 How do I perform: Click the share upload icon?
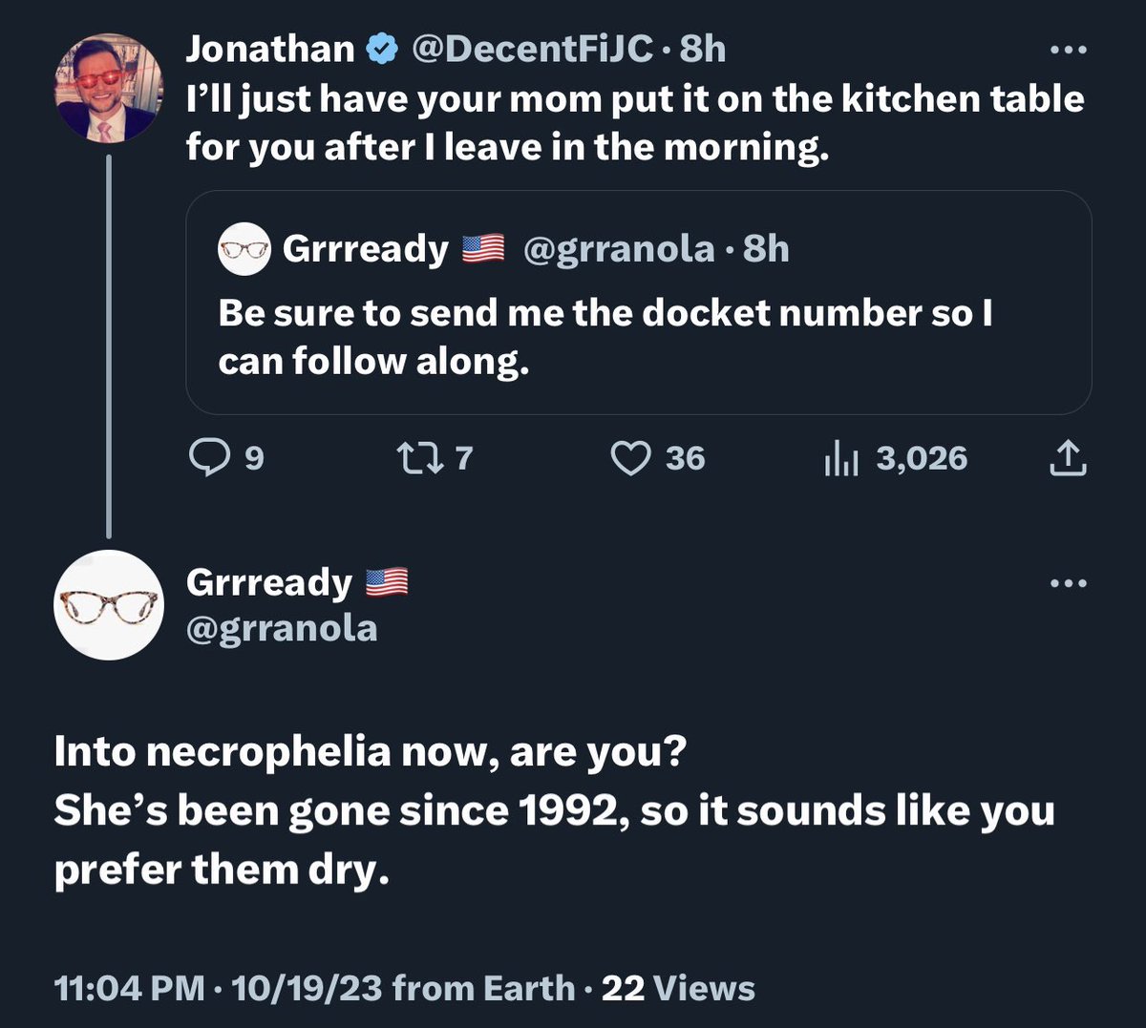(x=1068, y=459)
